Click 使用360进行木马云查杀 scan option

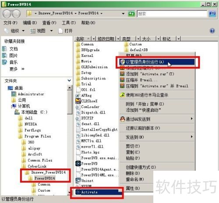(x=157, y=95)
